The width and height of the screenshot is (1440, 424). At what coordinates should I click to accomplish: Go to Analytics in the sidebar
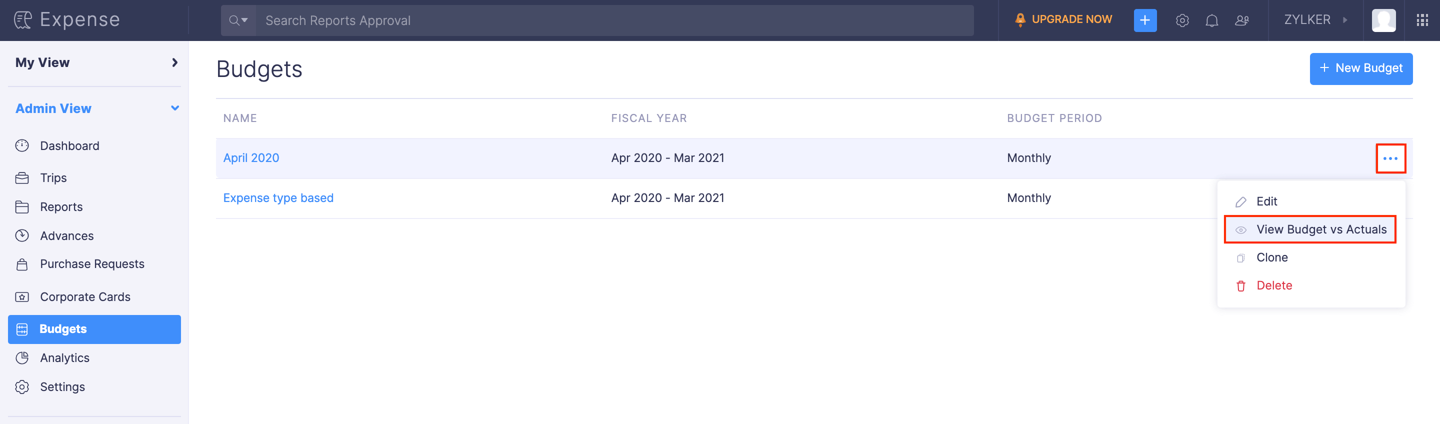coord(65,358)
